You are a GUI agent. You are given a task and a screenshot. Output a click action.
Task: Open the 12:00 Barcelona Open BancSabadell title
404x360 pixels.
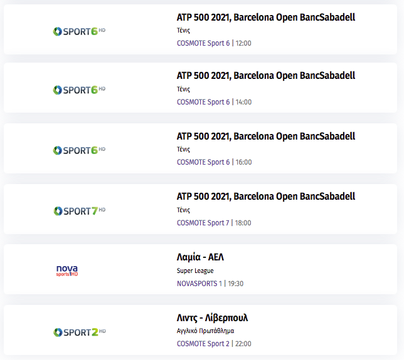266,18
